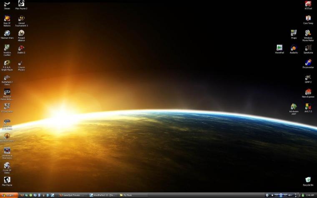Screen dimensions: 317x198
Task: Click F.E.A.R. Single Player shortcut
Action: [x=7, y=65]
